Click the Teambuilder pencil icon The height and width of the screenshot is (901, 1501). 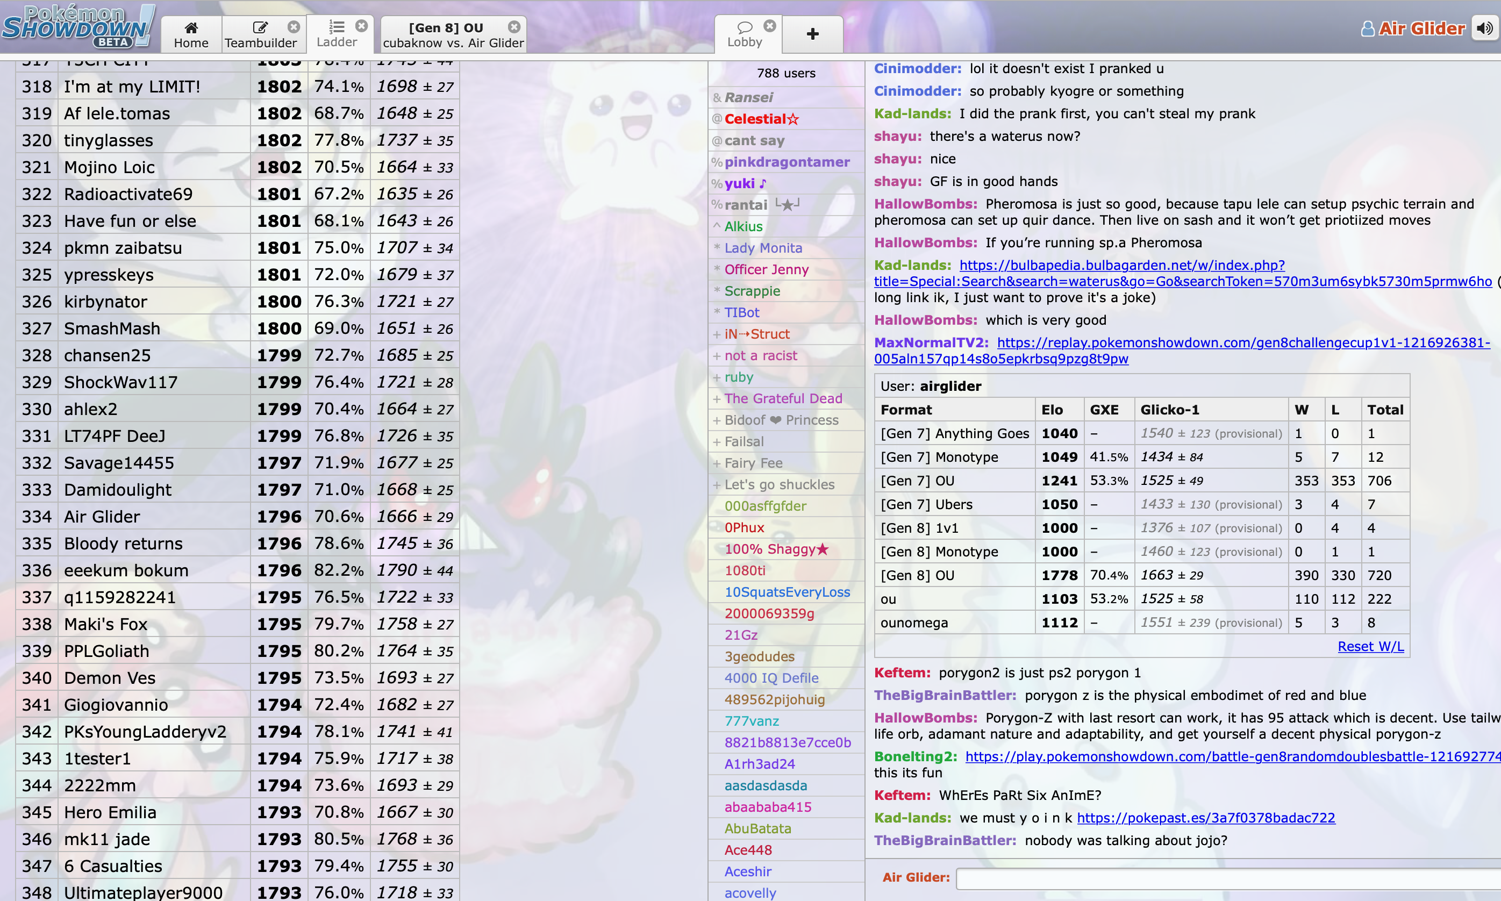261,27
